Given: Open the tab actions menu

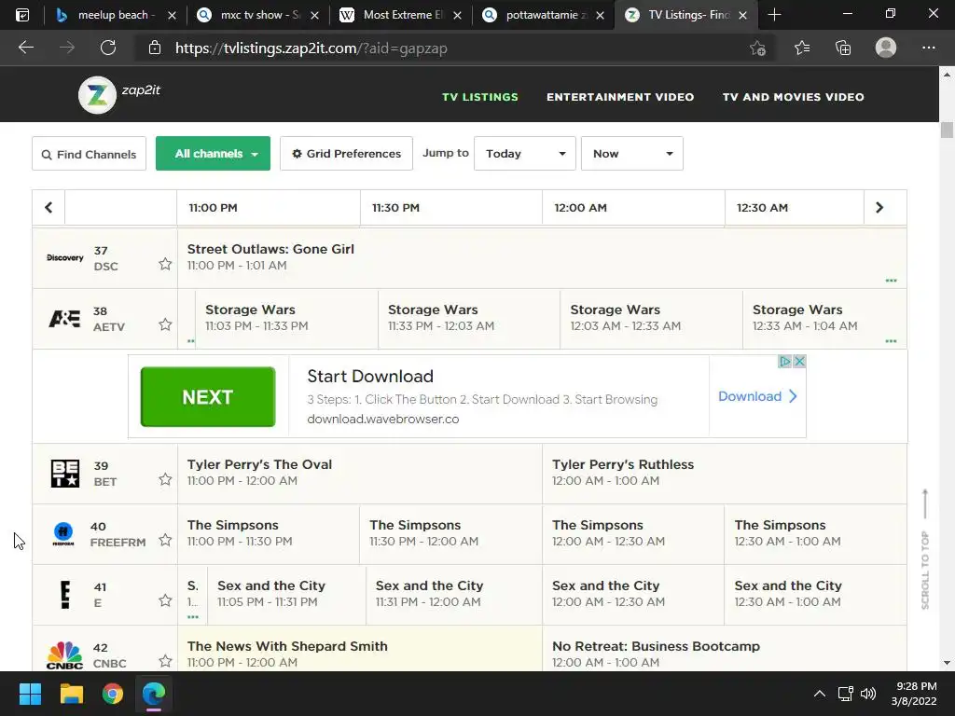Looking at the screenshot, I should coord(22,15).
